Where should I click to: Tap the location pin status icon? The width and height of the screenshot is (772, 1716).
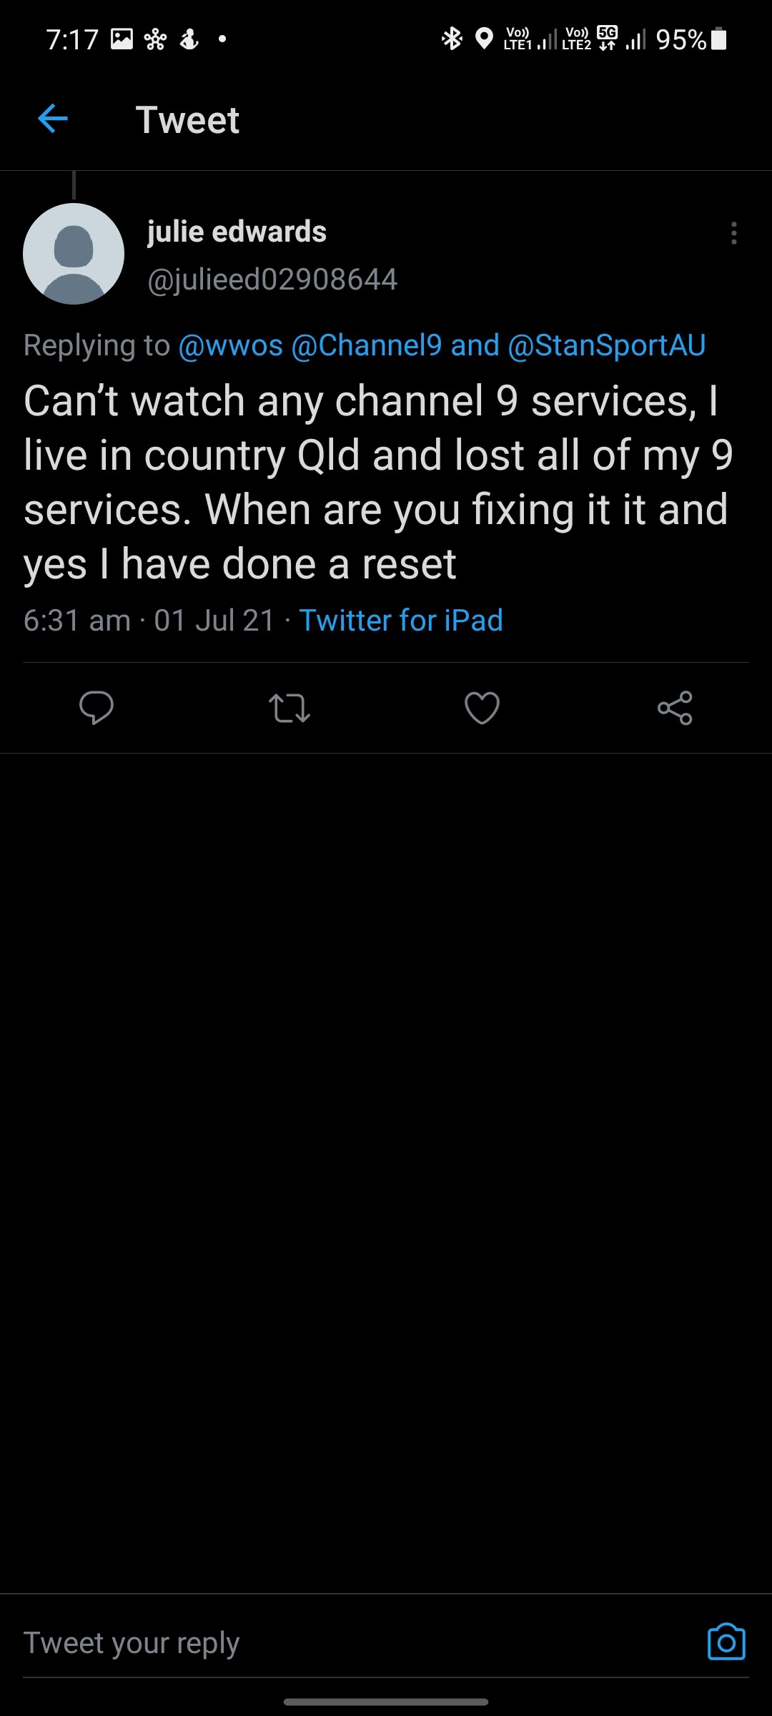point(485,39)
